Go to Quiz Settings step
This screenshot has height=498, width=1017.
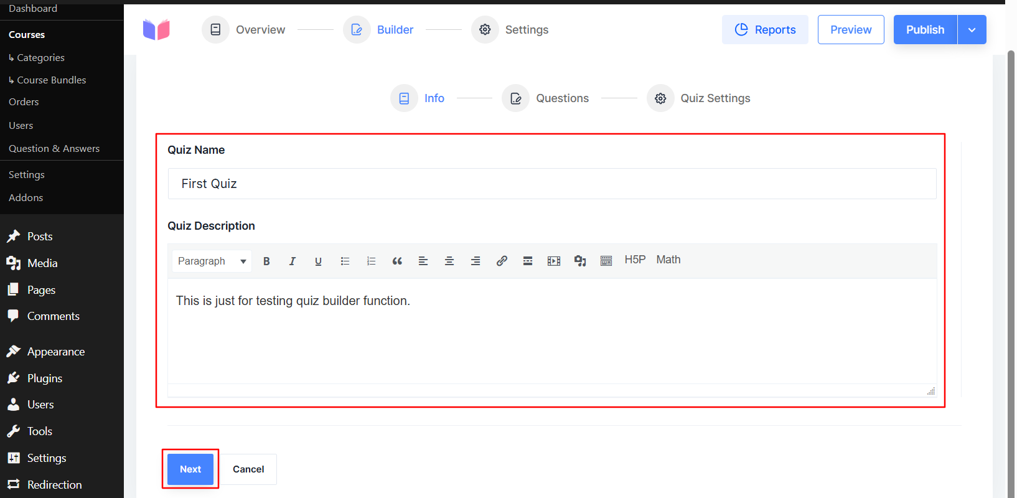(698, 98)
